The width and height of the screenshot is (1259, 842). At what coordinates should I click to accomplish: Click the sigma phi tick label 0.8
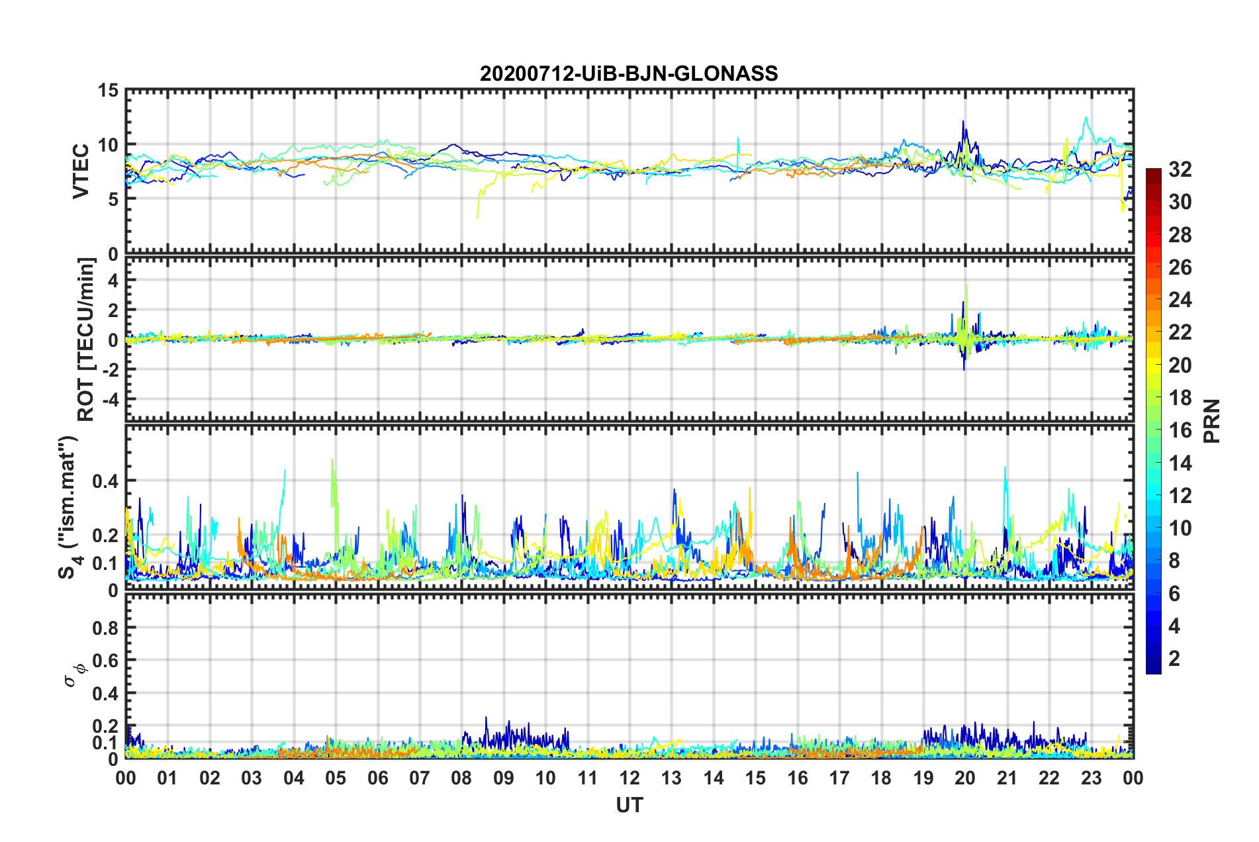106,628
